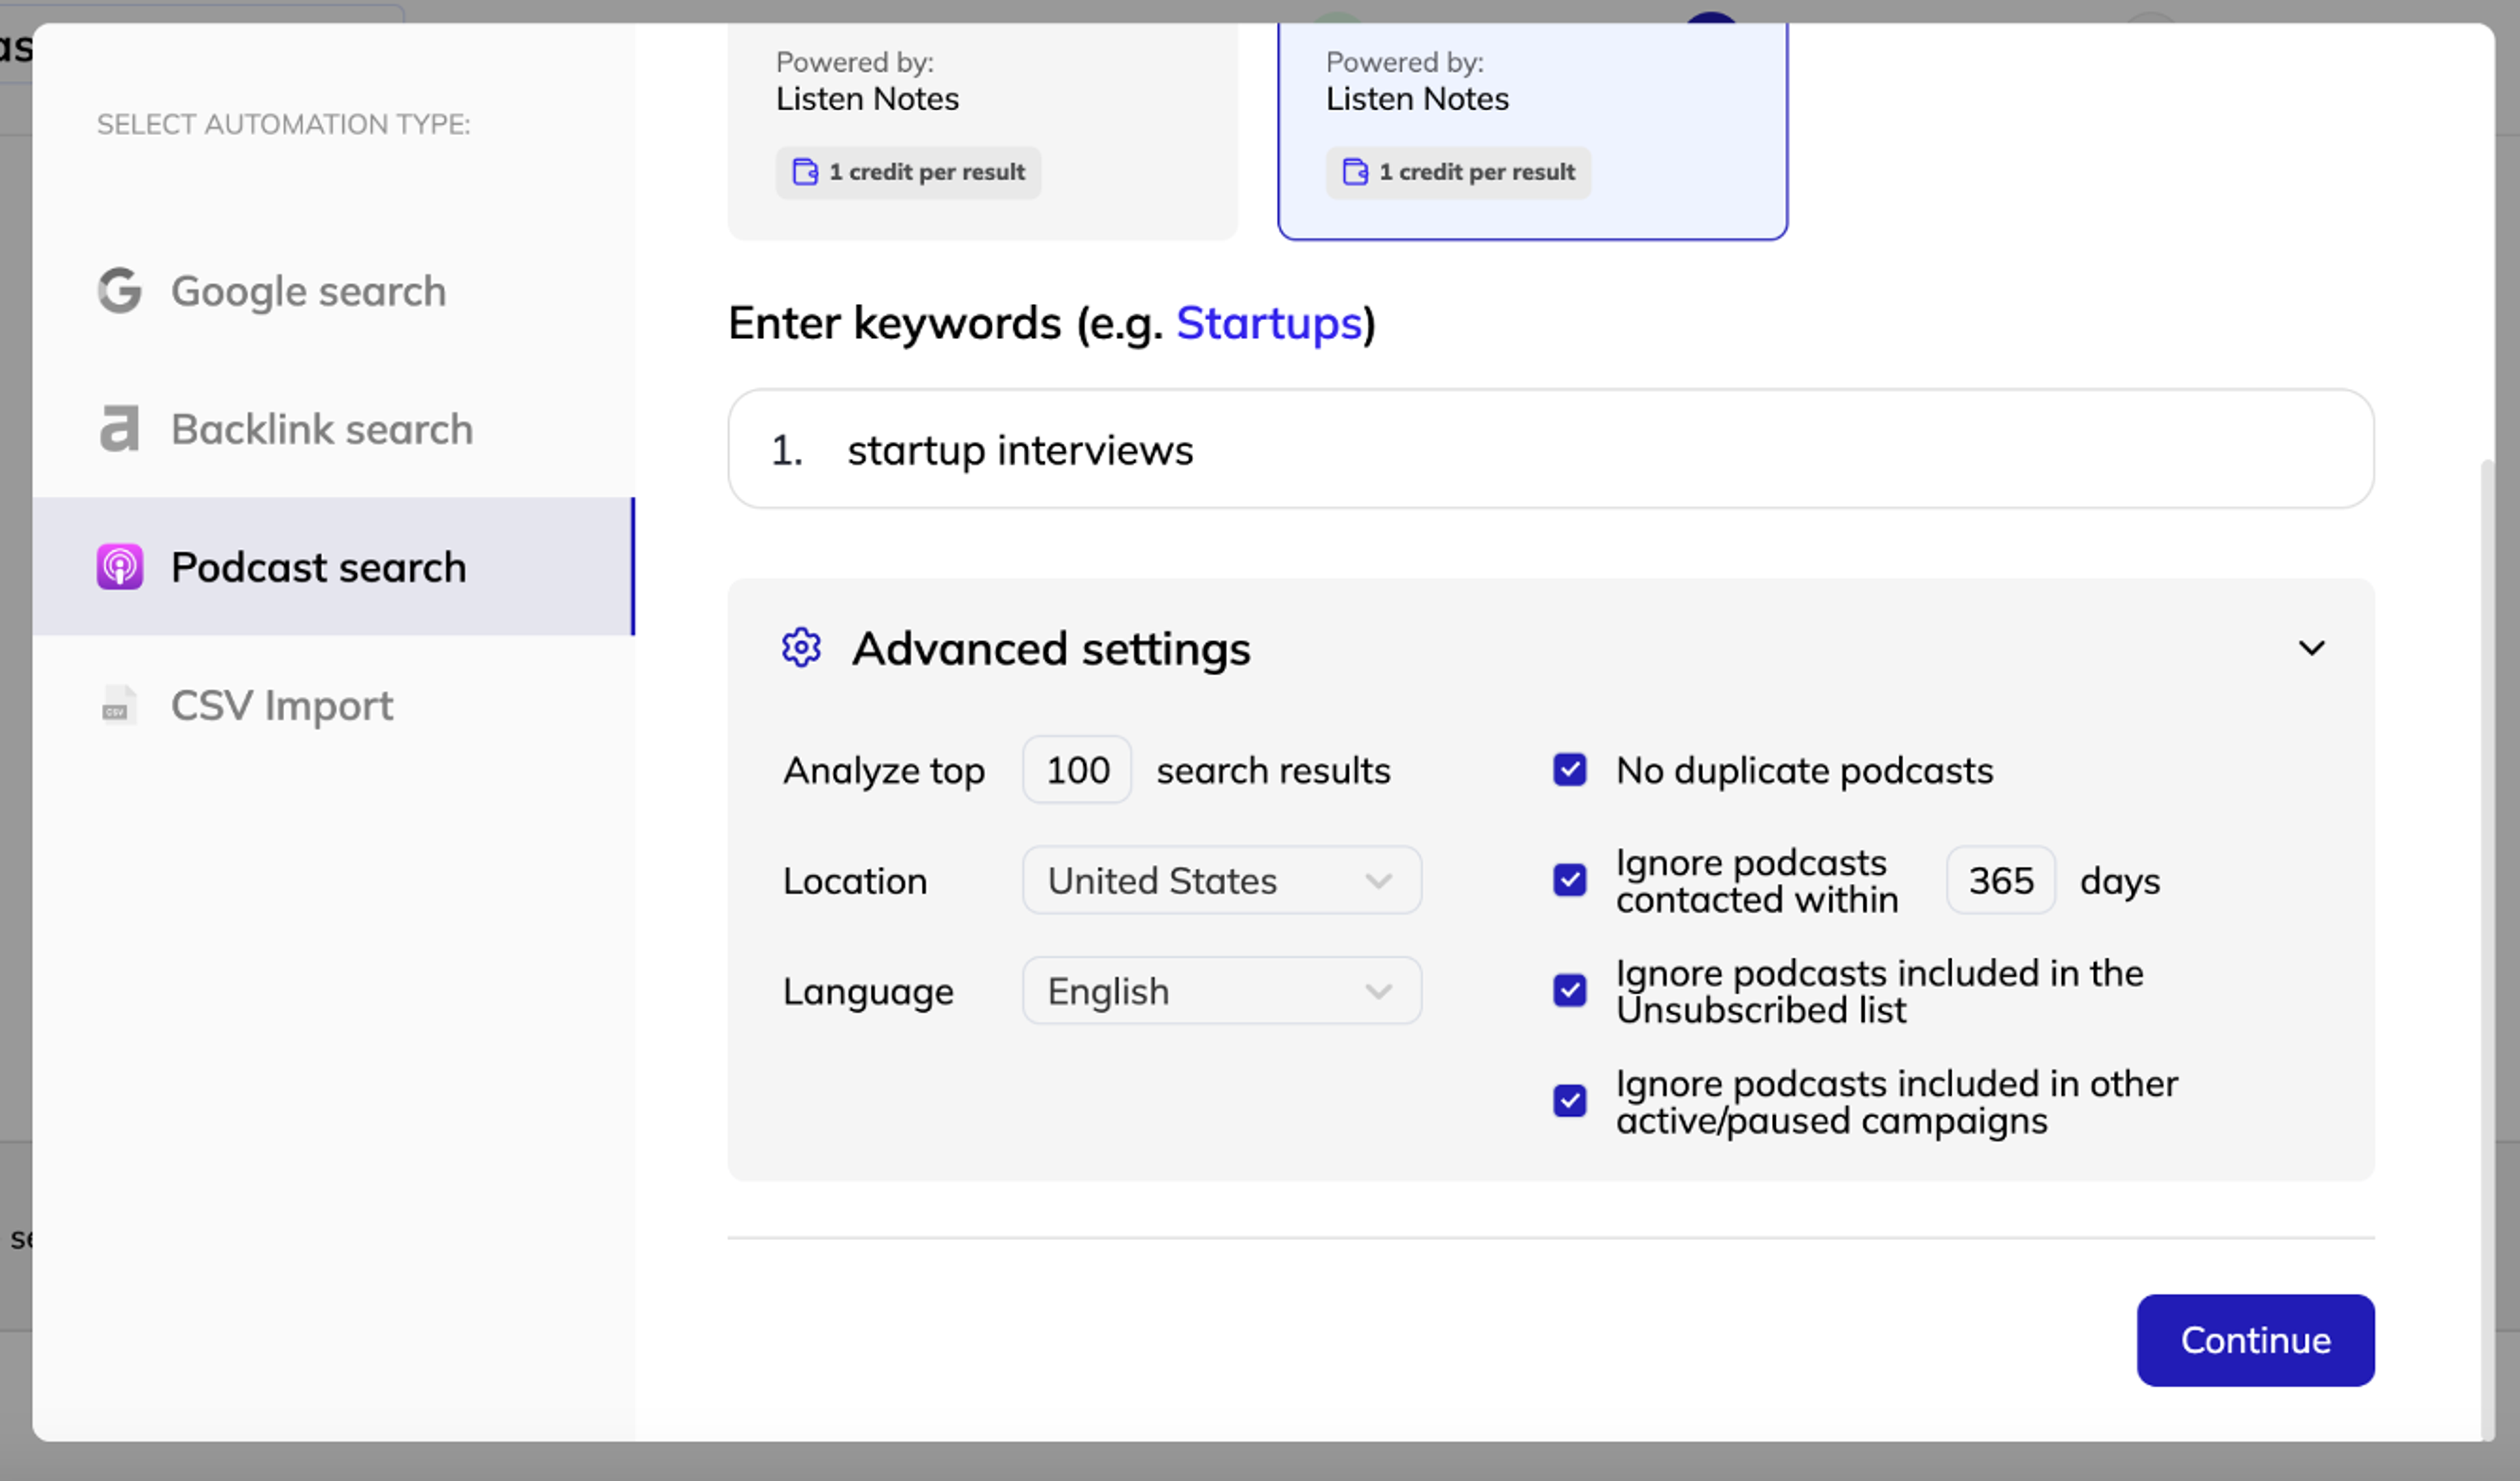Click credit wallet icon in left Listen Notes card
The width and height of the screenshot is (2520, 1481).
click(805, 172)
